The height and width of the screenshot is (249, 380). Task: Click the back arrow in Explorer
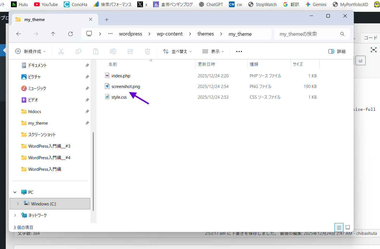(18, 34)
